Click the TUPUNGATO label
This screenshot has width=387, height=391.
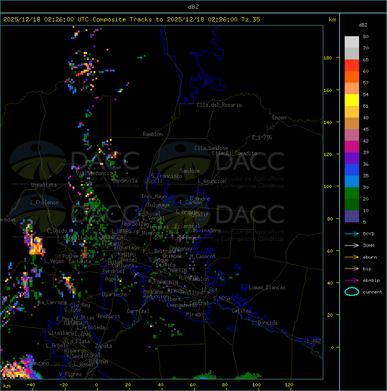(76, 323)
